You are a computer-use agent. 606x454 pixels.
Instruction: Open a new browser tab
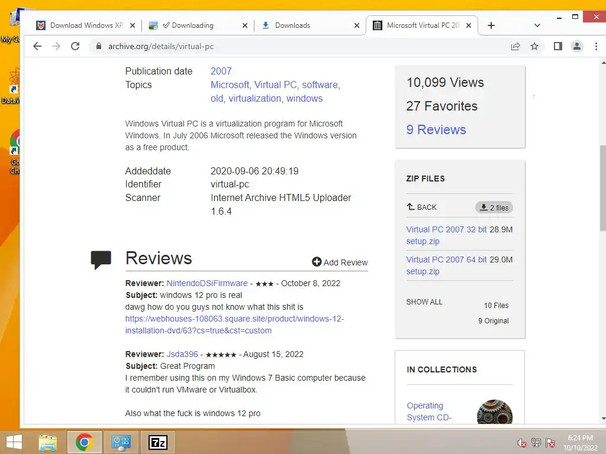tap(491, 25)
